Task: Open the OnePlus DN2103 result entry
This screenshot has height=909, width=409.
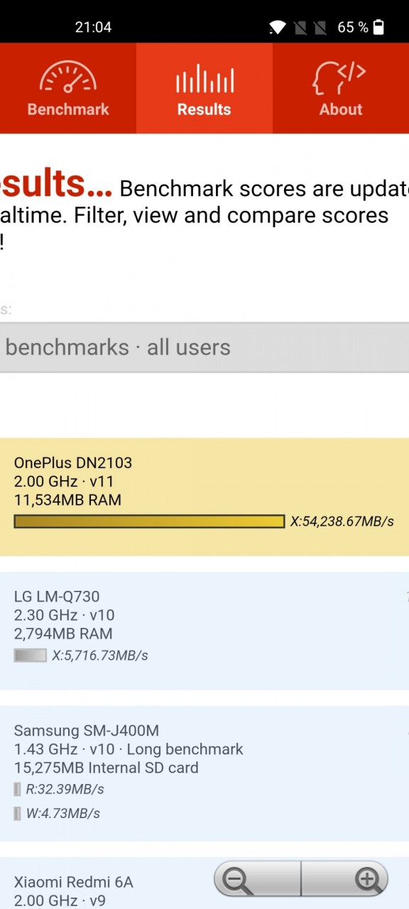Action: pos(204,496)
